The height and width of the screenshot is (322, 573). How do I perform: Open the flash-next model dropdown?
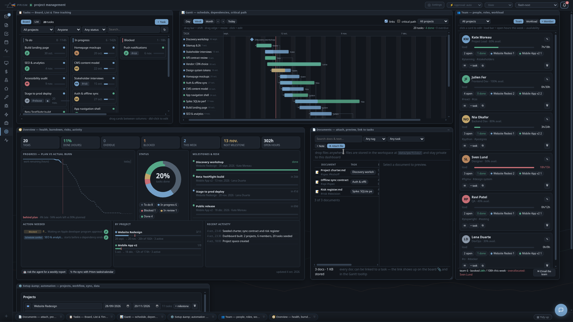[537, 5]
